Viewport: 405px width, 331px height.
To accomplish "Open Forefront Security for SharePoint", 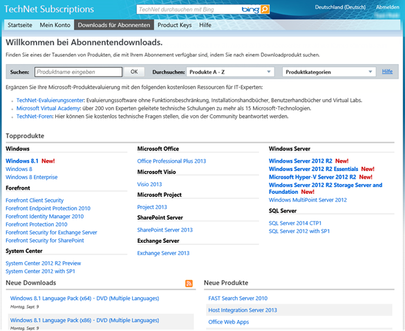I will [x=45, y=240].
